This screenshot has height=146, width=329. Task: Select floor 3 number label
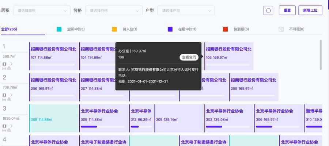pyautogui.click(x=4, y=108)
